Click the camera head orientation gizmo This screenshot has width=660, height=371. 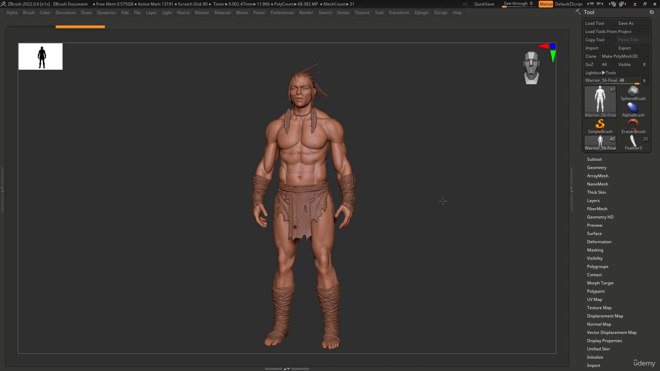531,68
